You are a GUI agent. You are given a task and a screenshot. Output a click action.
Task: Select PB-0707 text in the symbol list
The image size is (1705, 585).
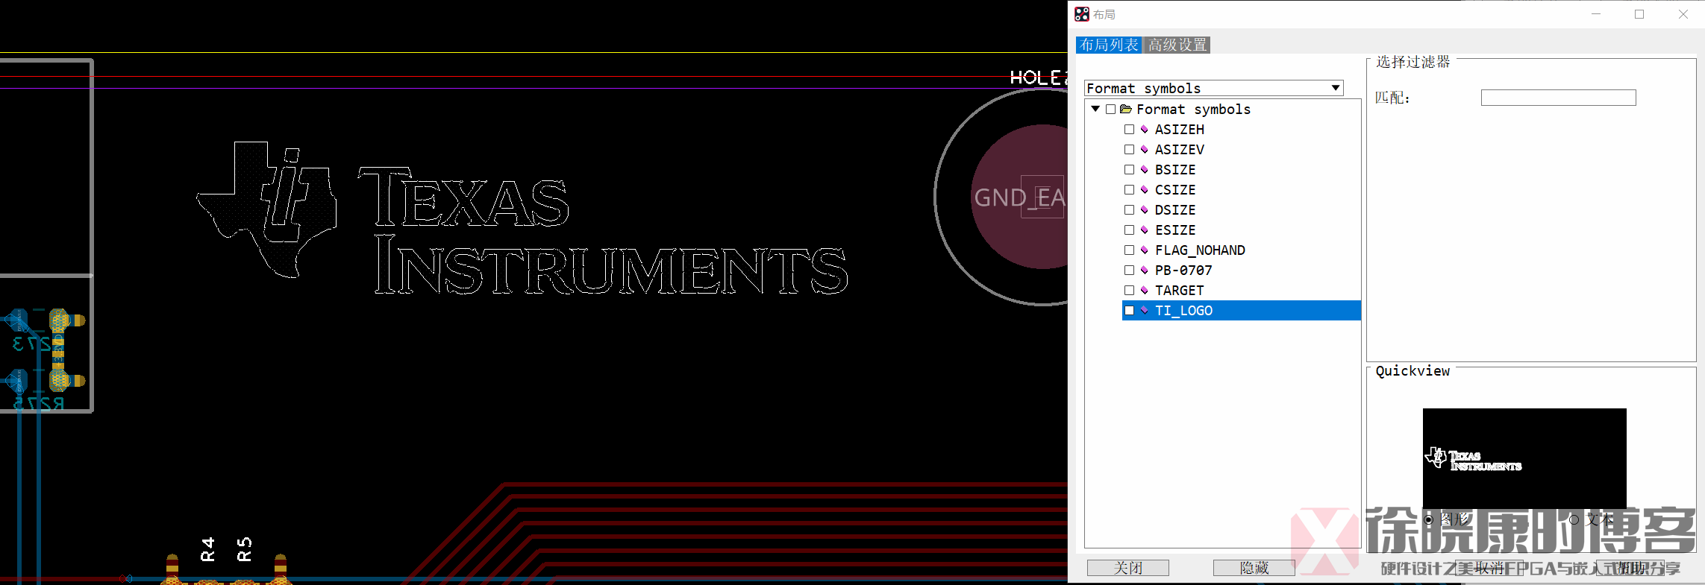click(1183, 271)
